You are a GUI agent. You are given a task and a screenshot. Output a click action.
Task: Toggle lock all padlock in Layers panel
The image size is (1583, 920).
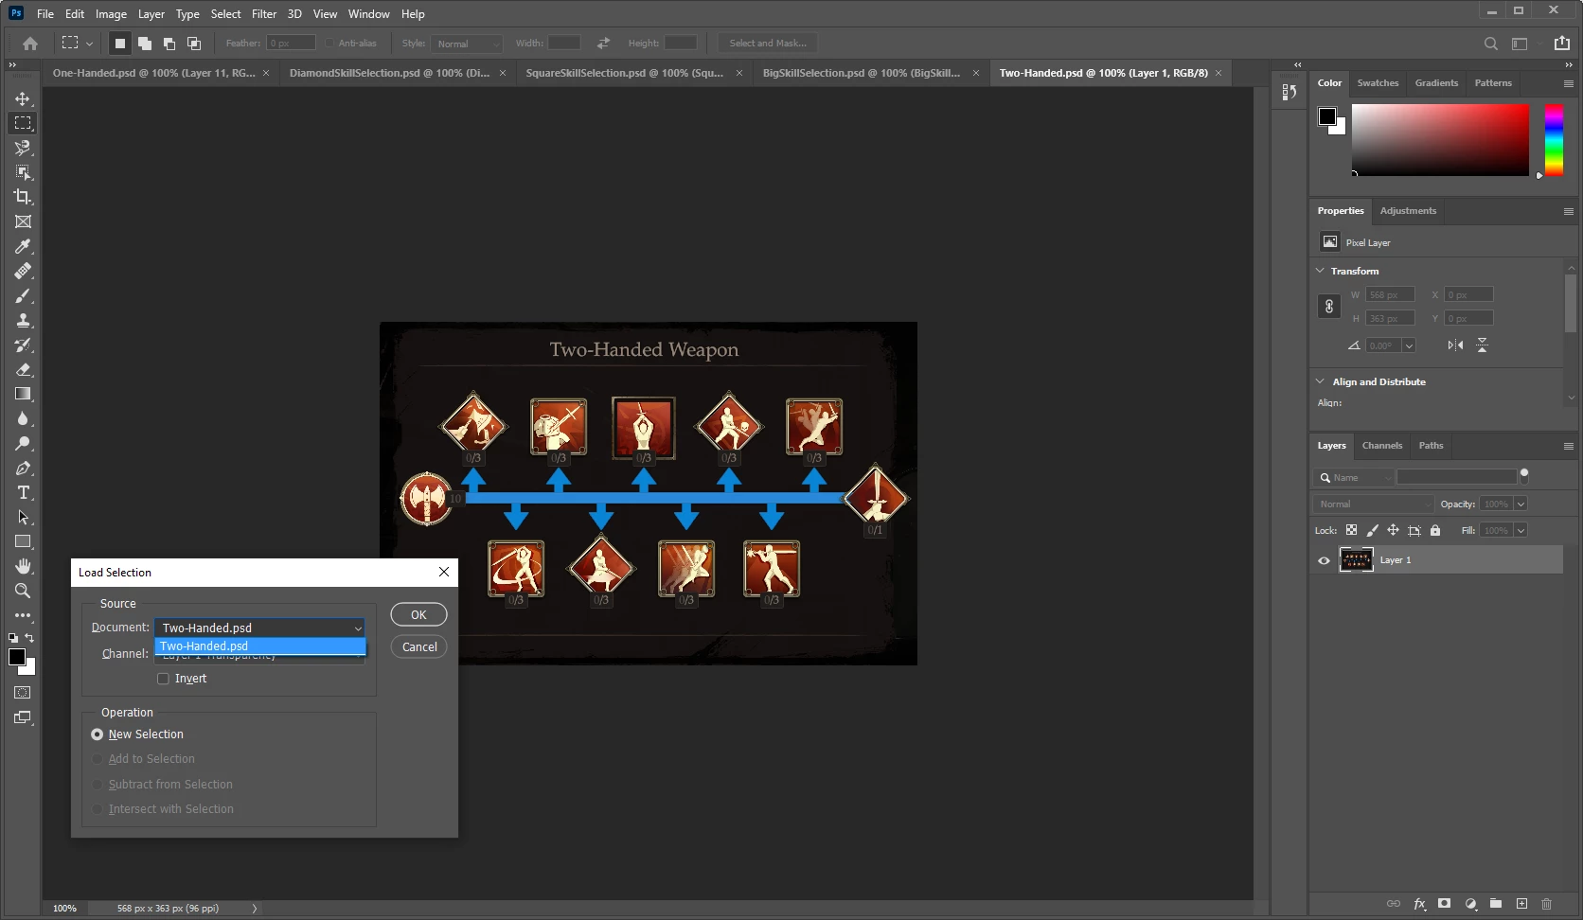(1435, 530)
